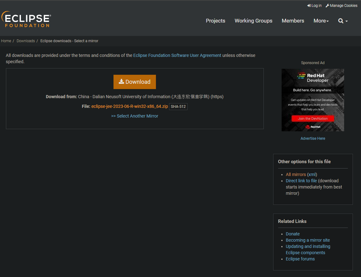Viewport: 361px width, 277px height.
Task: Click the Dalian Neusoft University mirror text
Action: coord(151,97)
